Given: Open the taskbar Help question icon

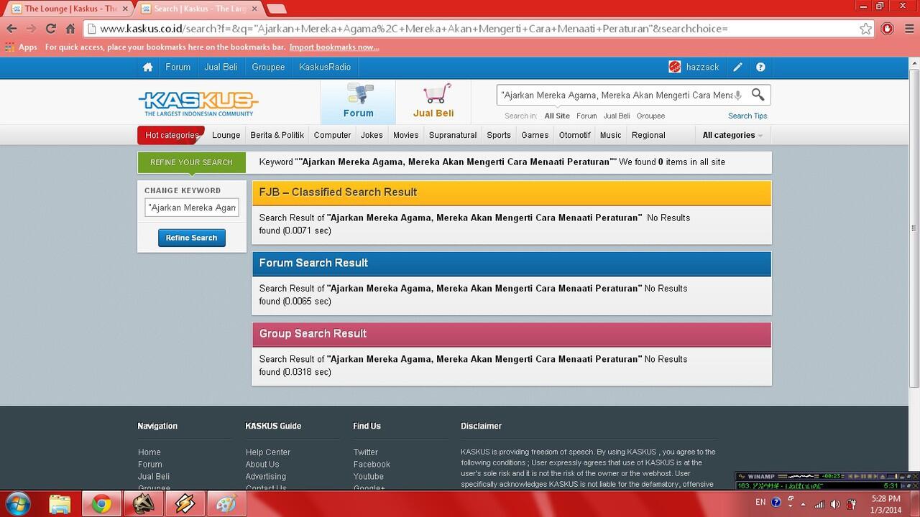Looking at the screenshot, I should coord(776,503).
